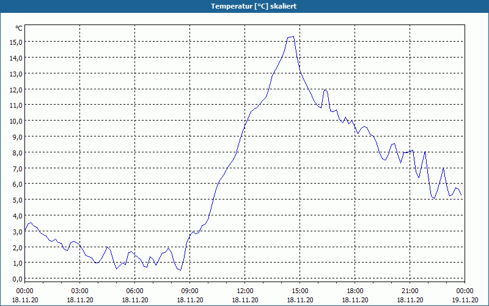Click the secondary curve peak near 16:30
The width and height of the screenshot is (489, 306).
tap(325, 90)
